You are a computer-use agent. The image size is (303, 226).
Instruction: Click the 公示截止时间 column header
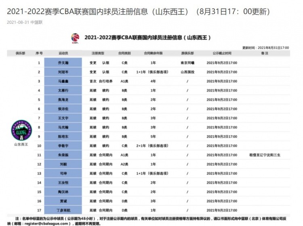[222, 53]
